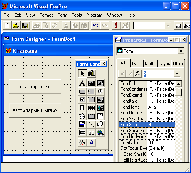Image resolution: width=191 pixels, height=173 pixels.
Task: Switch to the Layout tab in Properties
Action: coord(165,64)
